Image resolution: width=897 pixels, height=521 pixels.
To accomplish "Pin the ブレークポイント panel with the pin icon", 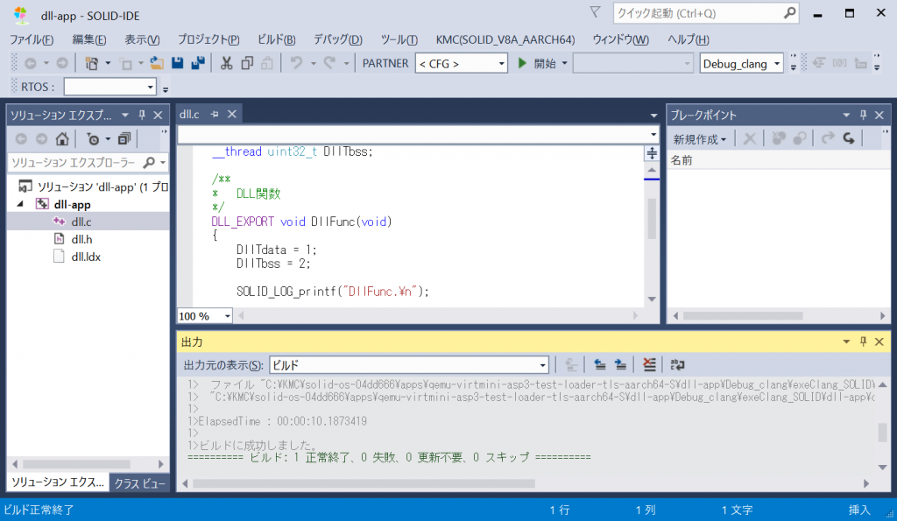I will 862,114.
